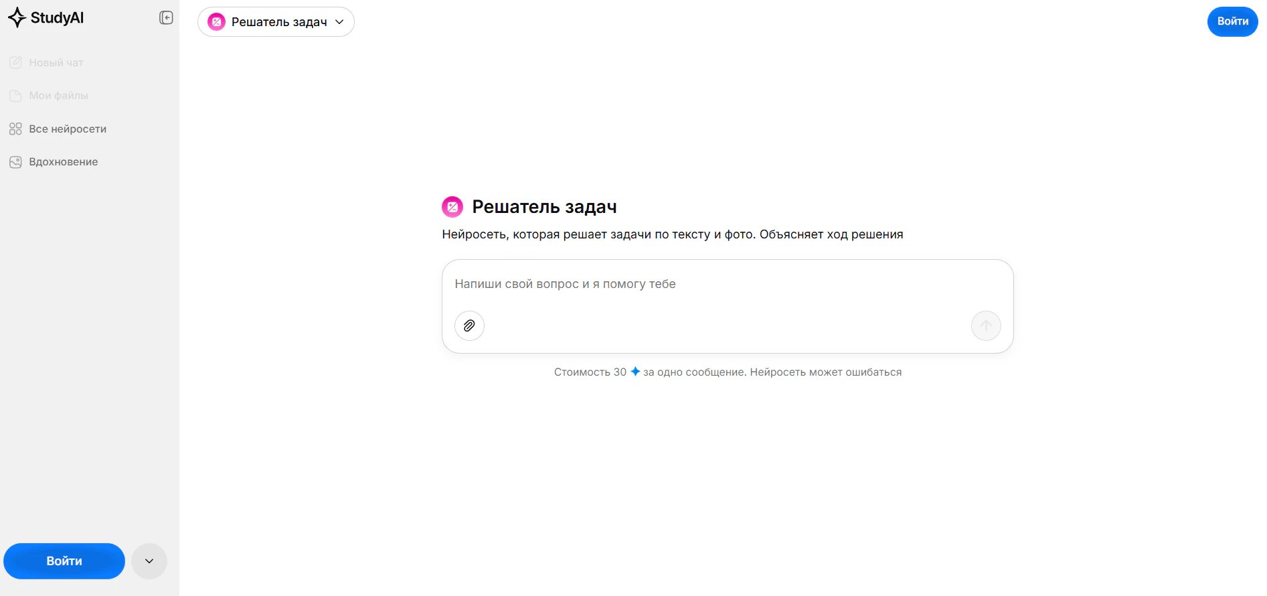Click the top-right Войти button
Viewport: 1267px width, 596px height.
[1232, 21]
